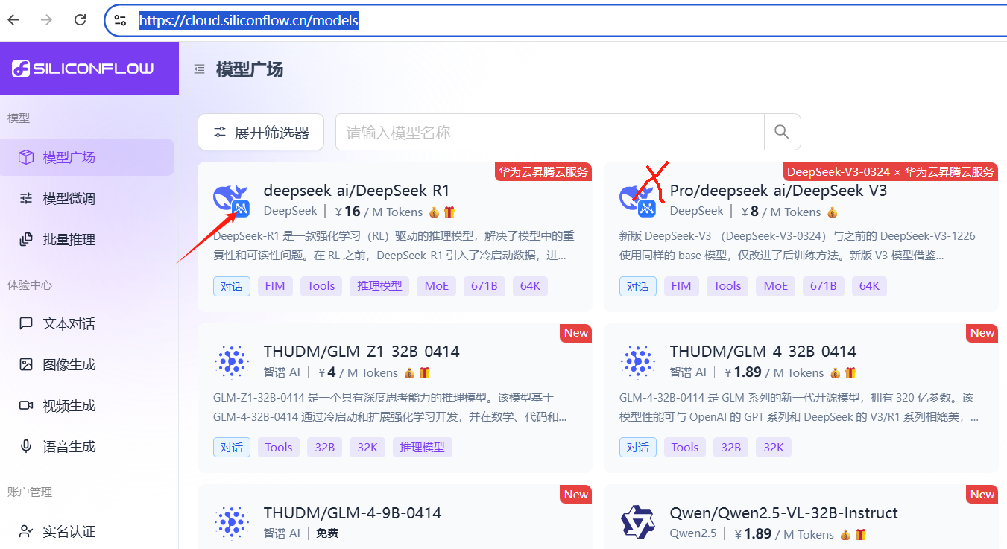1007x549 pixels.
Task: Click the gift icon on GLM-Z1-32B card
Action: (x=424, y=372)
